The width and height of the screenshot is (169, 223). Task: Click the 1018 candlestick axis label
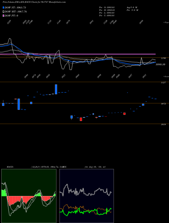tap(163, 125)
